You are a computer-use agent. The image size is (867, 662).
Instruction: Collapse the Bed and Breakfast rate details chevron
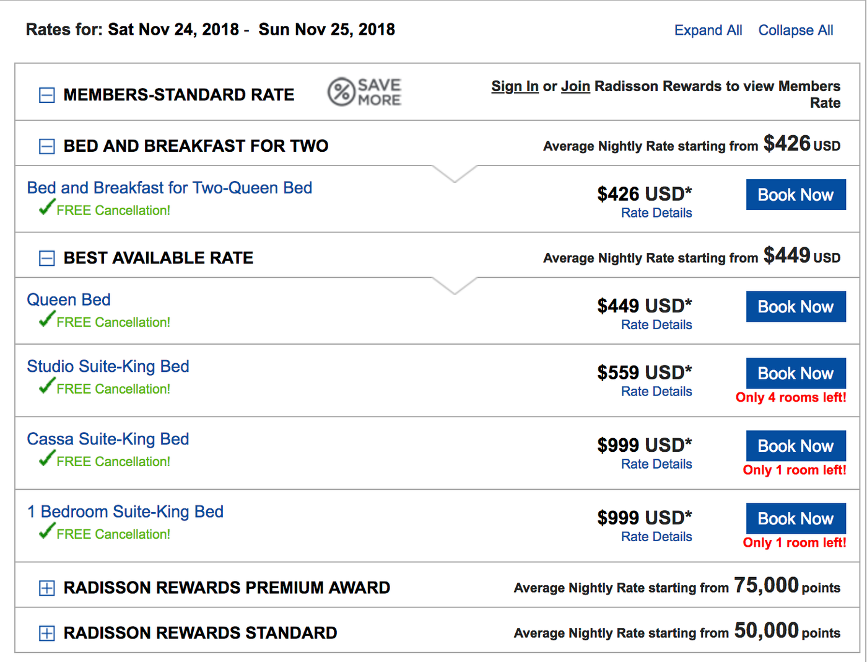pos(454,179)
